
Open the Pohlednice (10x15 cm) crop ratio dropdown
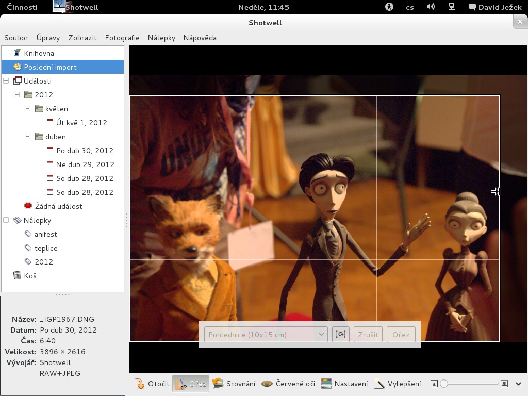tap(266, 334)
